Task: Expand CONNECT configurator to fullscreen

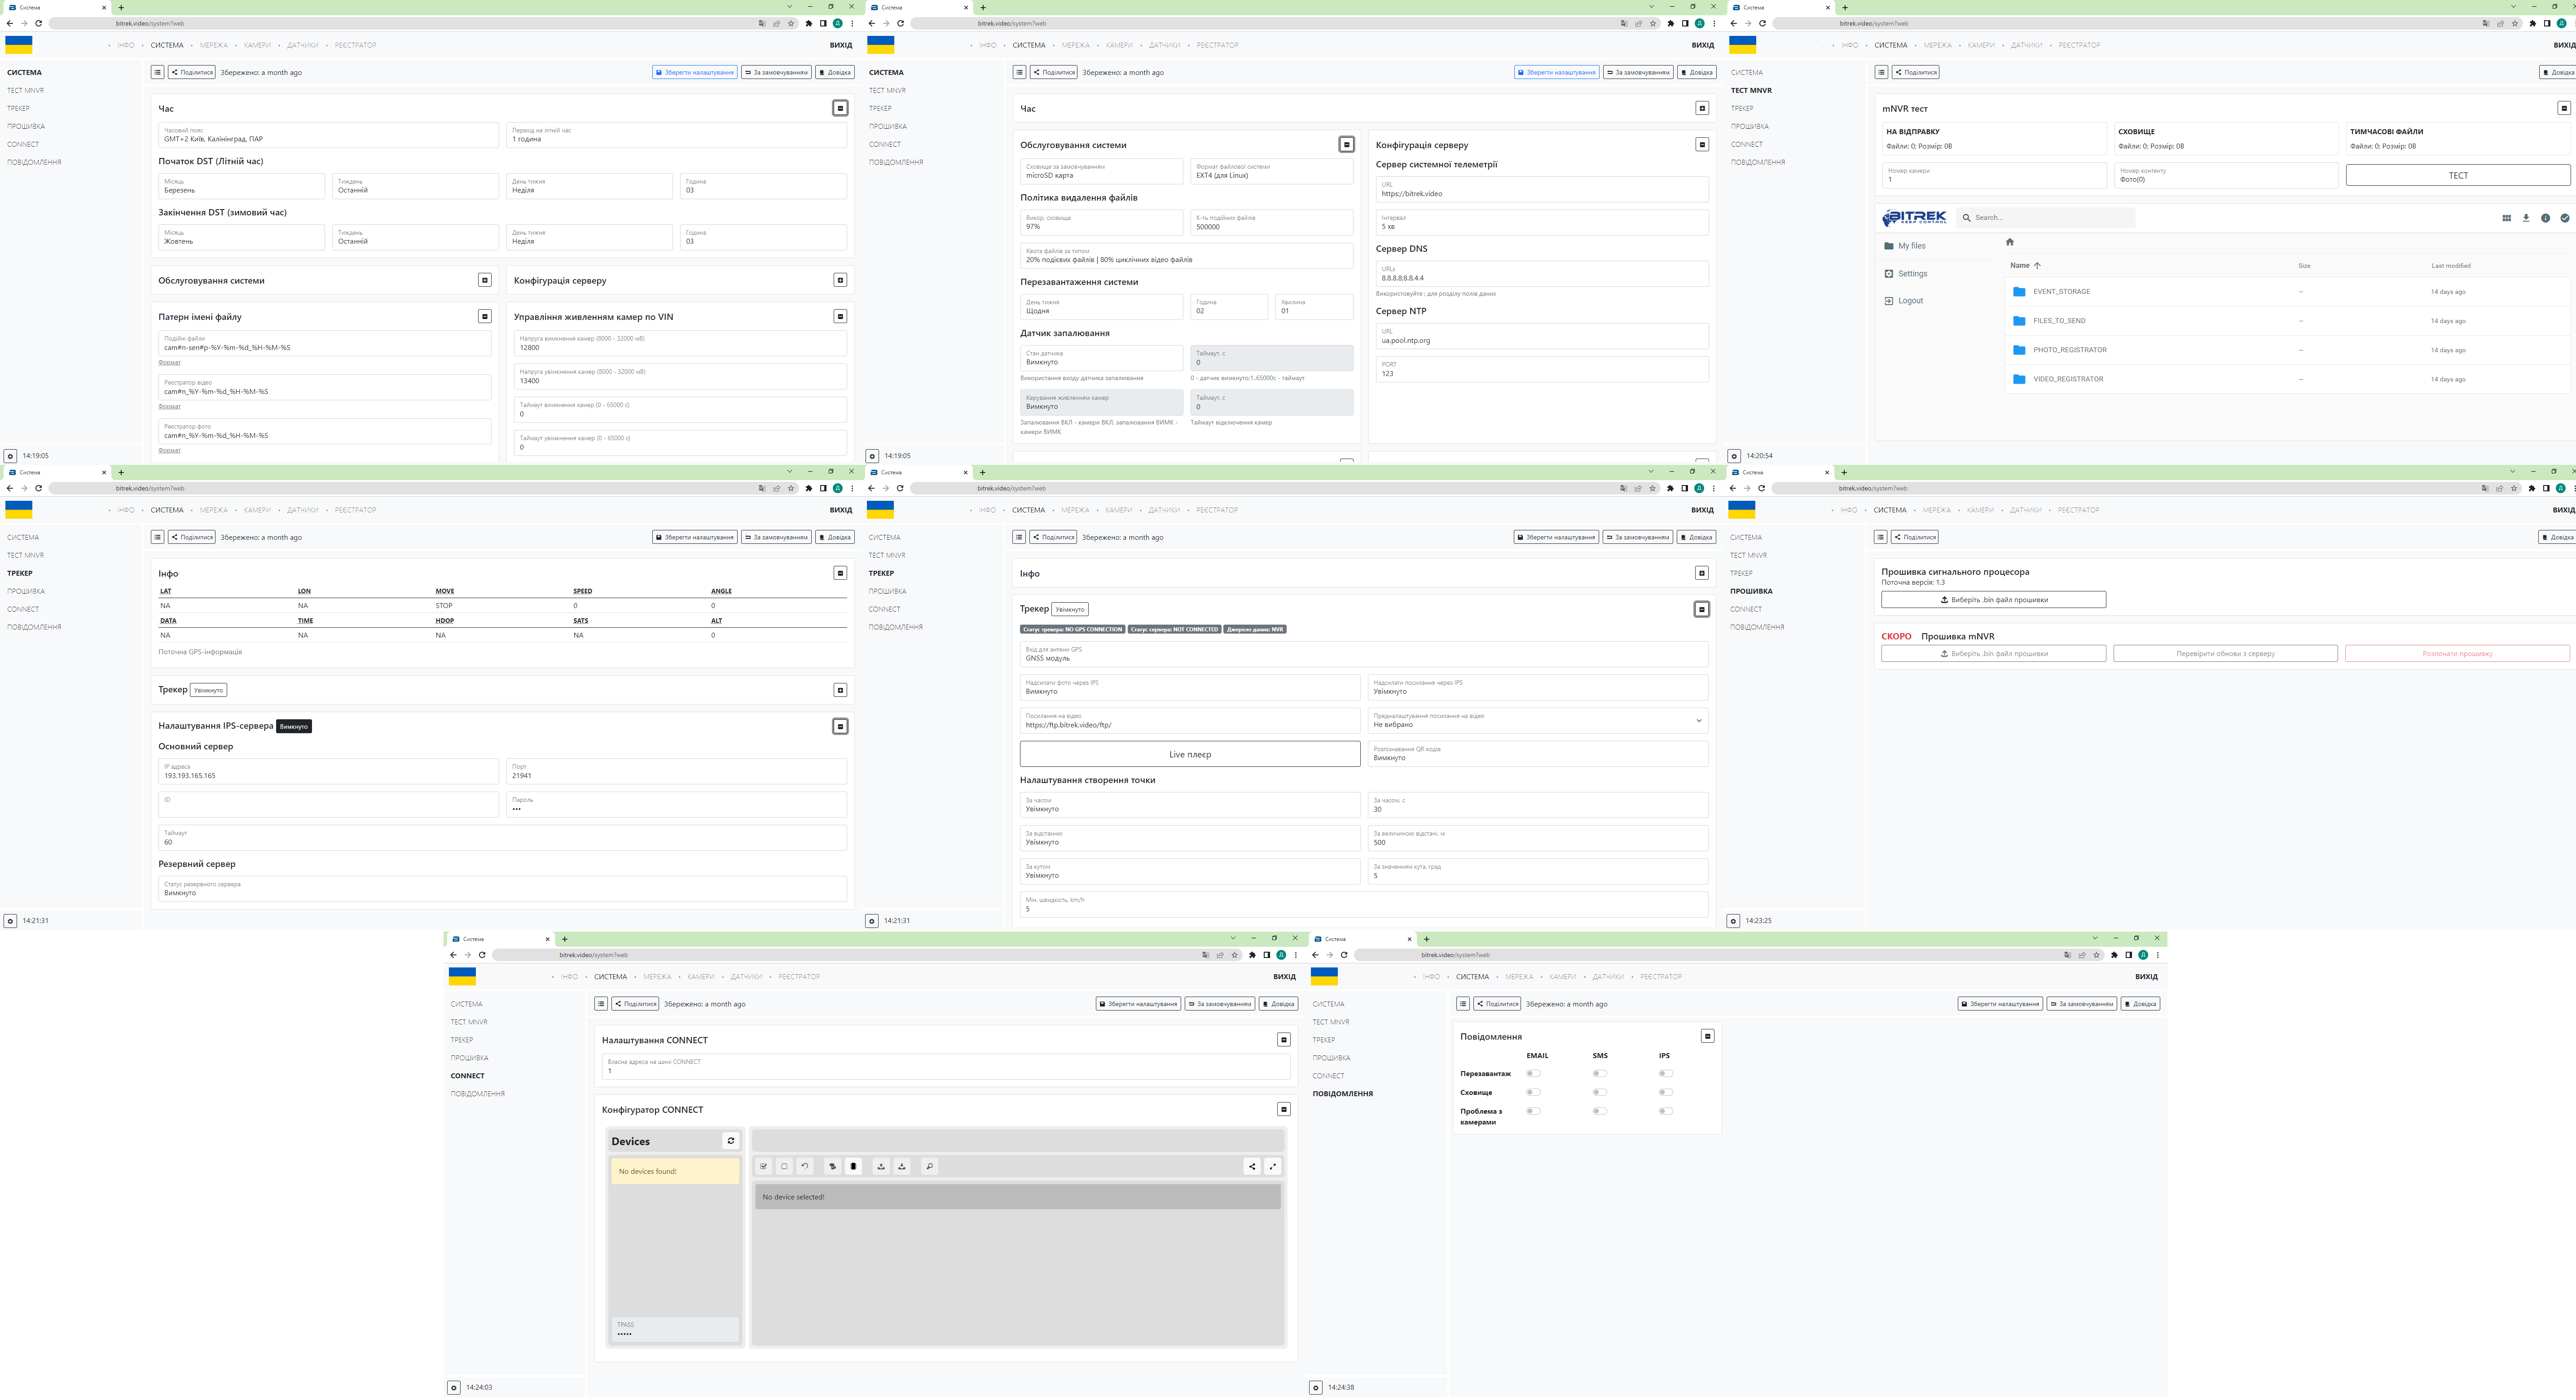Action: [x=1273, y=1166]
